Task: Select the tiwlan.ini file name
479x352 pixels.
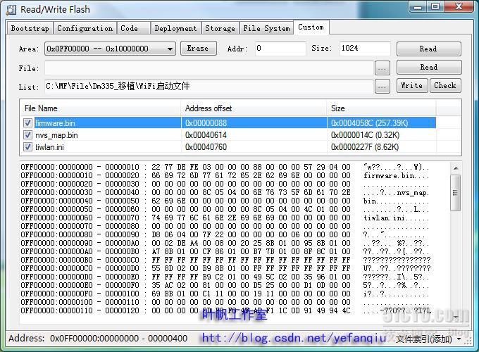Action: [x=49, y=147]
